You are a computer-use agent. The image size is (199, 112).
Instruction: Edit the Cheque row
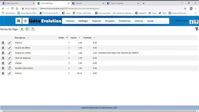(10, 63)
